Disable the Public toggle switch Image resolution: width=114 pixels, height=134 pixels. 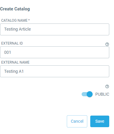tap(87, 94)
